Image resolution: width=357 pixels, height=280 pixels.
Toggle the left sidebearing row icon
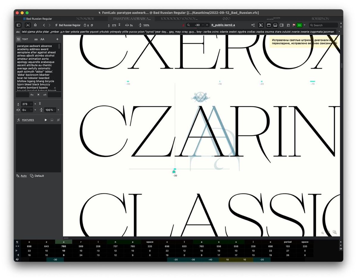coord(17,251)
